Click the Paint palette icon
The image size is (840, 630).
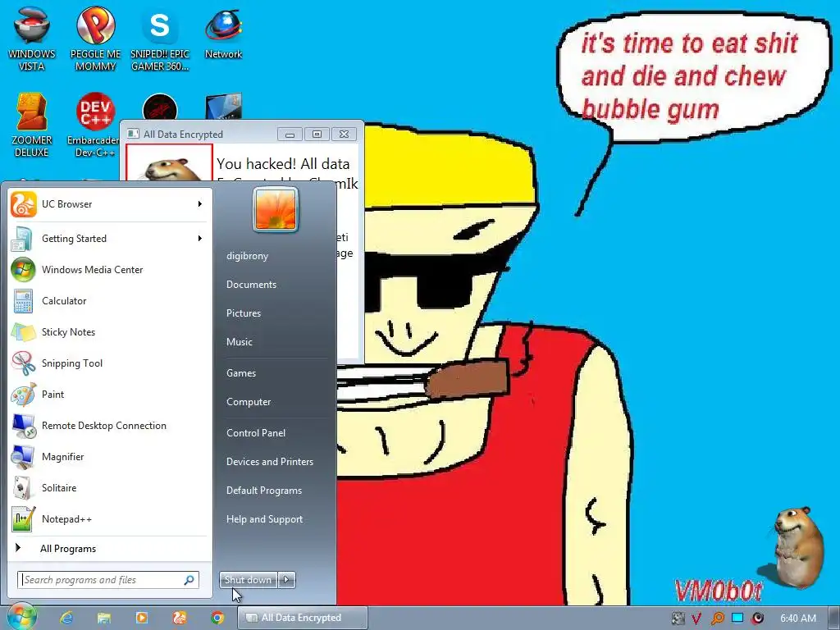pos(23,395)
